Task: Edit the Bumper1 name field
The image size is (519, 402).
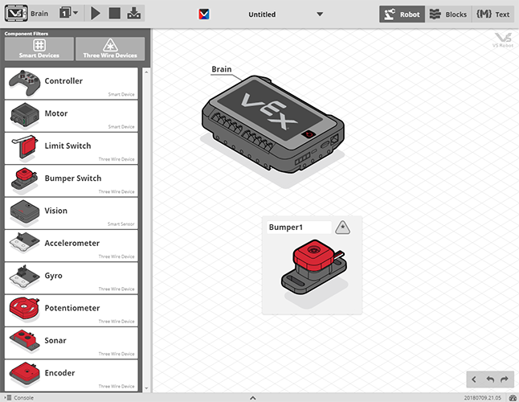Action: coord(299,228)
